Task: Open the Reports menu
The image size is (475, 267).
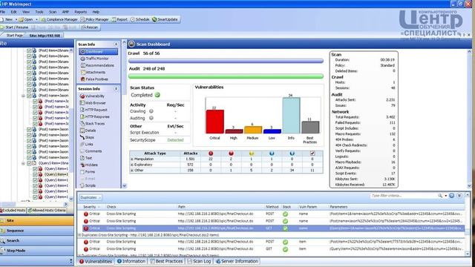Action: pos(81,12)
